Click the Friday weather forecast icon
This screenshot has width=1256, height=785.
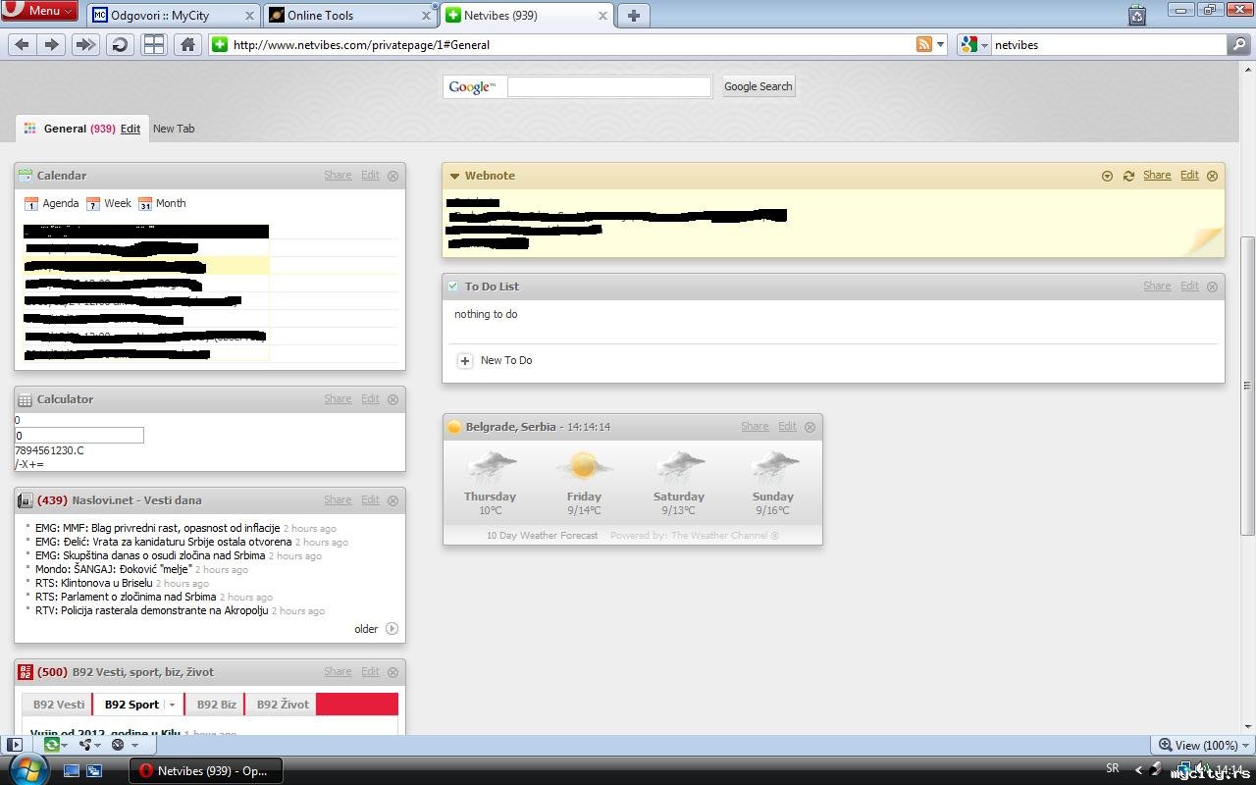[x=584, y=465]
